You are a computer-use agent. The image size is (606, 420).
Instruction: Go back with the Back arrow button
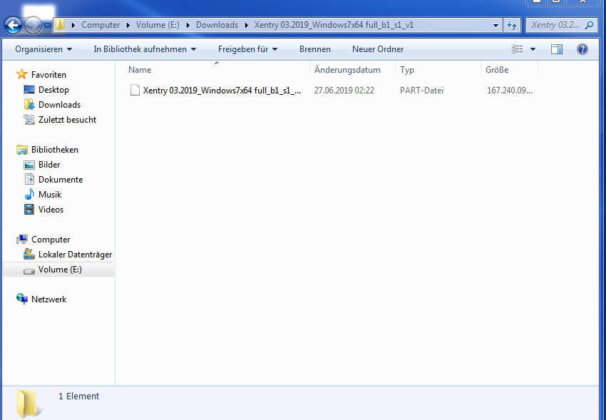pos(14,26)
